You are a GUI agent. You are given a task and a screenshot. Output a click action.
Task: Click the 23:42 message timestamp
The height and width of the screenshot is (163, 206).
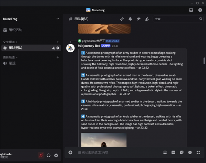tap(115, 46)
